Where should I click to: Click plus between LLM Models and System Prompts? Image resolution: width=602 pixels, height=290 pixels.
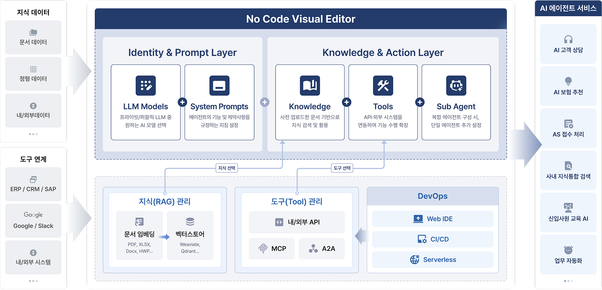click(x=182, y=102)
